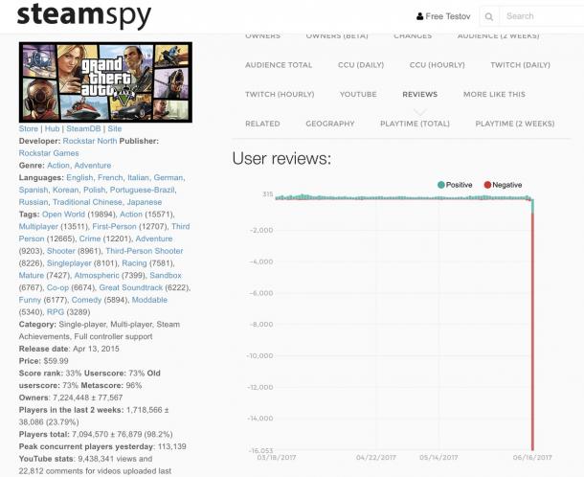The image size is (584, 477).
Task: Click the Korean language link
Action: tap(65, 190)
